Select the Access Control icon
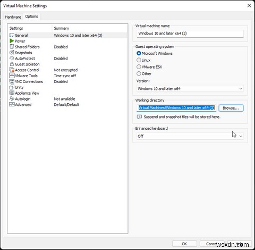This screenshot has width=255, height=250. pos(12,70)
